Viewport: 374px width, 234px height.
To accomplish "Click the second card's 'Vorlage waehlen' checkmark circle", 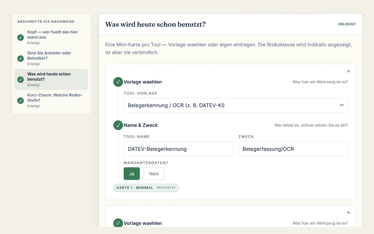I will click(x=118, y=223).
